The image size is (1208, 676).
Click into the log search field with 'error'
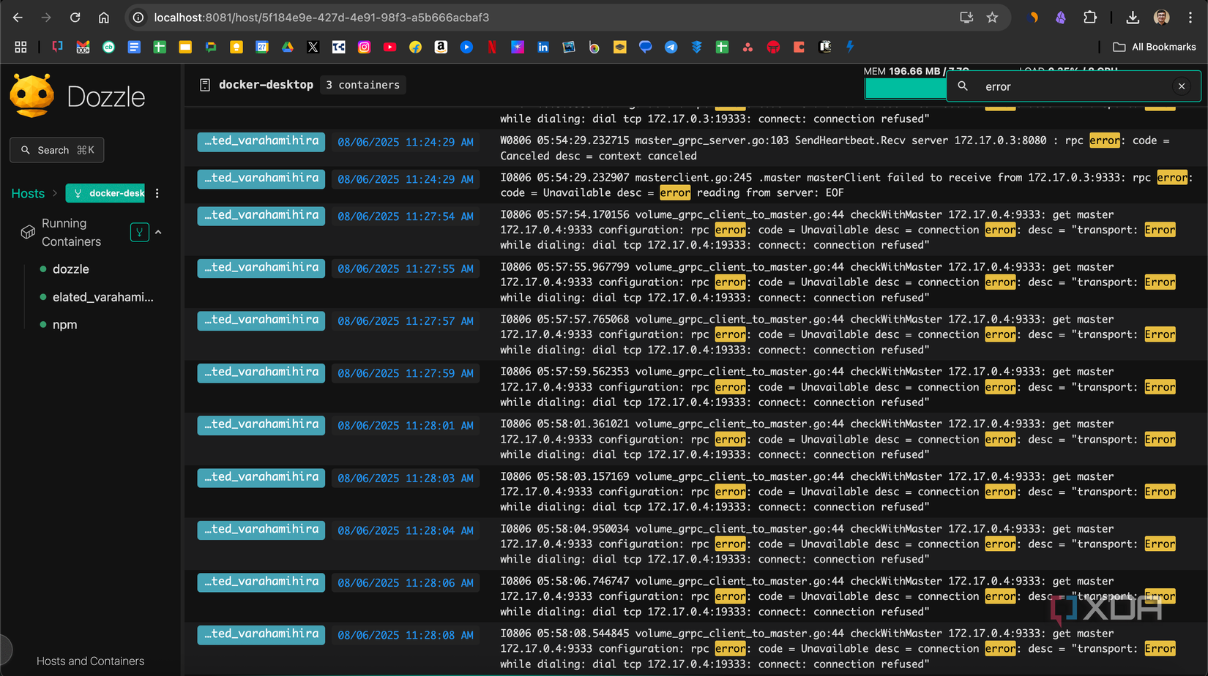click(x=1073, y=86)
